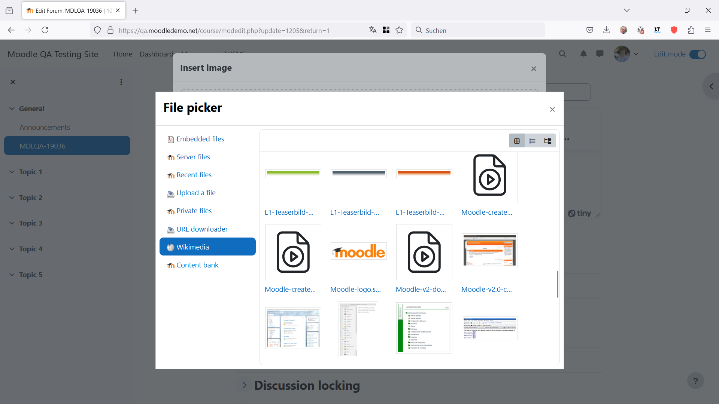Open the user menu dropdown arrow
The height and width of the screenshot is (404, 719).
636,54
